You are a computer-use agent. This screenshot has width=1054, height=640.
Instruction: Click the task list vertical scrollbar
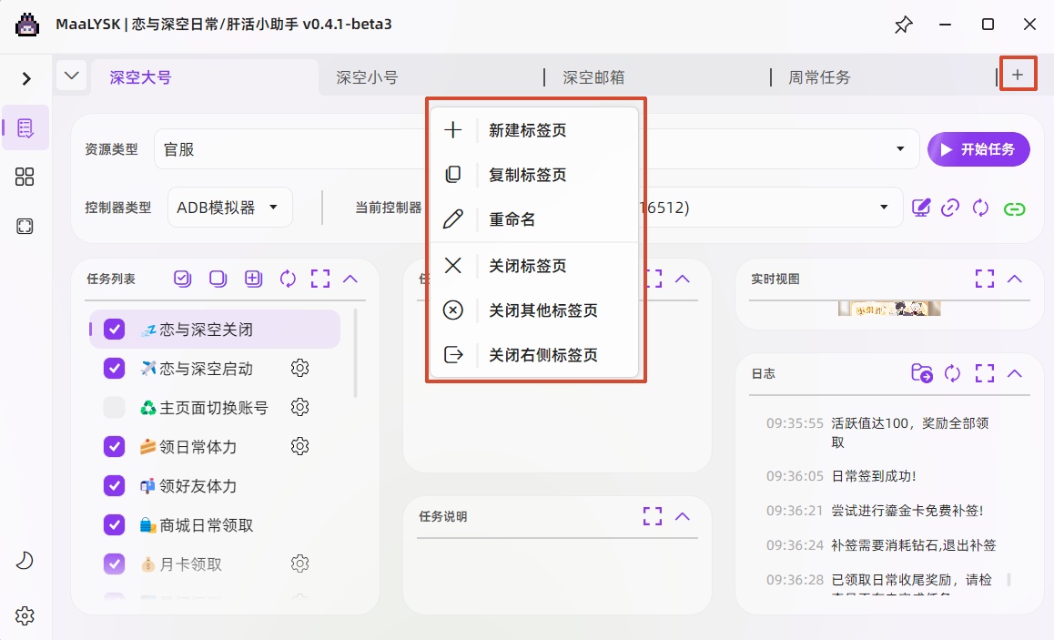coord(355,353)
